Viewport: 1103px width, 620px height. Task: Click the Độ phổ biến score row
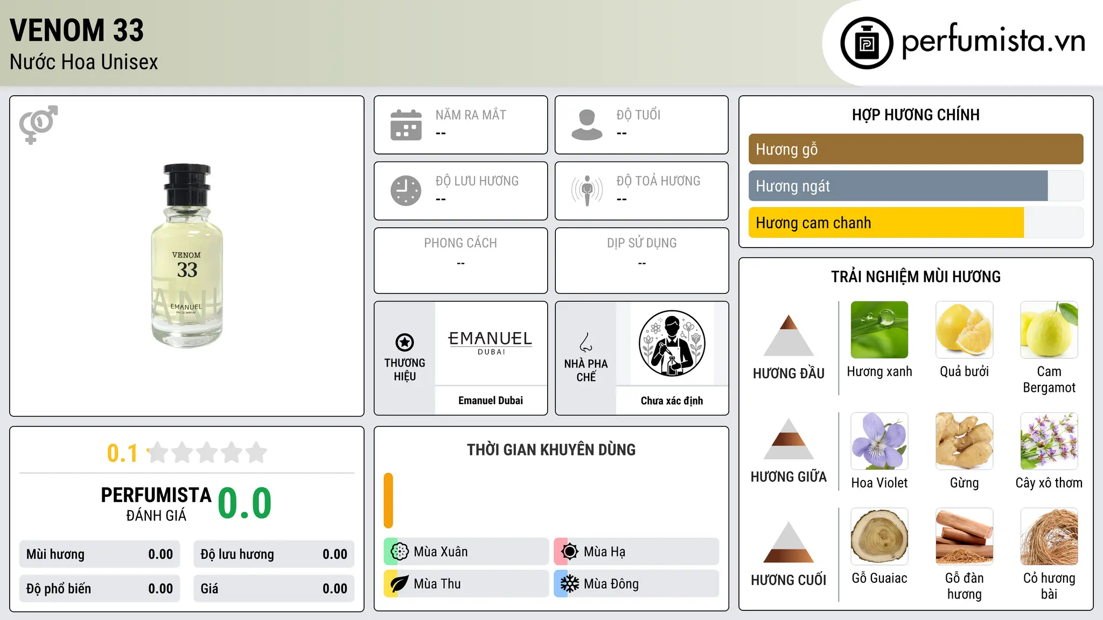tap(100, 589)
